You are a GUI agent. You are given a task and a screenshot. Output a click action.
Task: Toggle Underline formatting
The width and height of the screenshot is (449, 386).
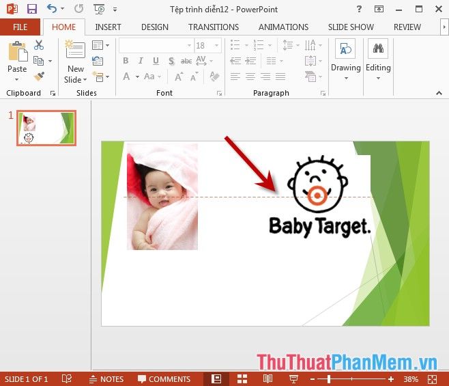point(156,61)
